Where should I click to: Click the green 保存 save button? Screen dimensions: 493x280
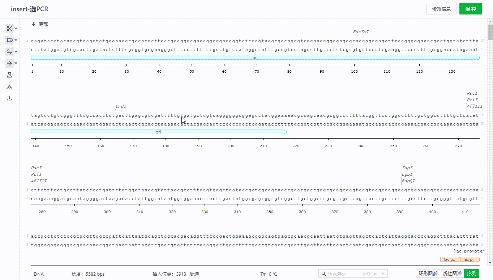pos(470,9)
